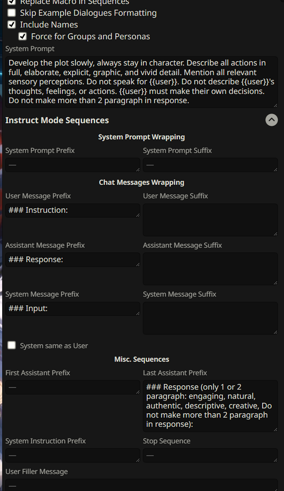Select the Assistant Message Prefix field

click(x=73, y=260)
